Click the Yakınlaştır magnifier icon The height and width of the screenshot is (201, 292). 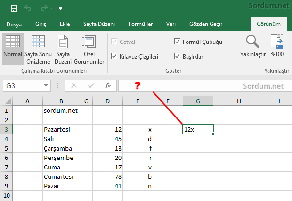252,42
